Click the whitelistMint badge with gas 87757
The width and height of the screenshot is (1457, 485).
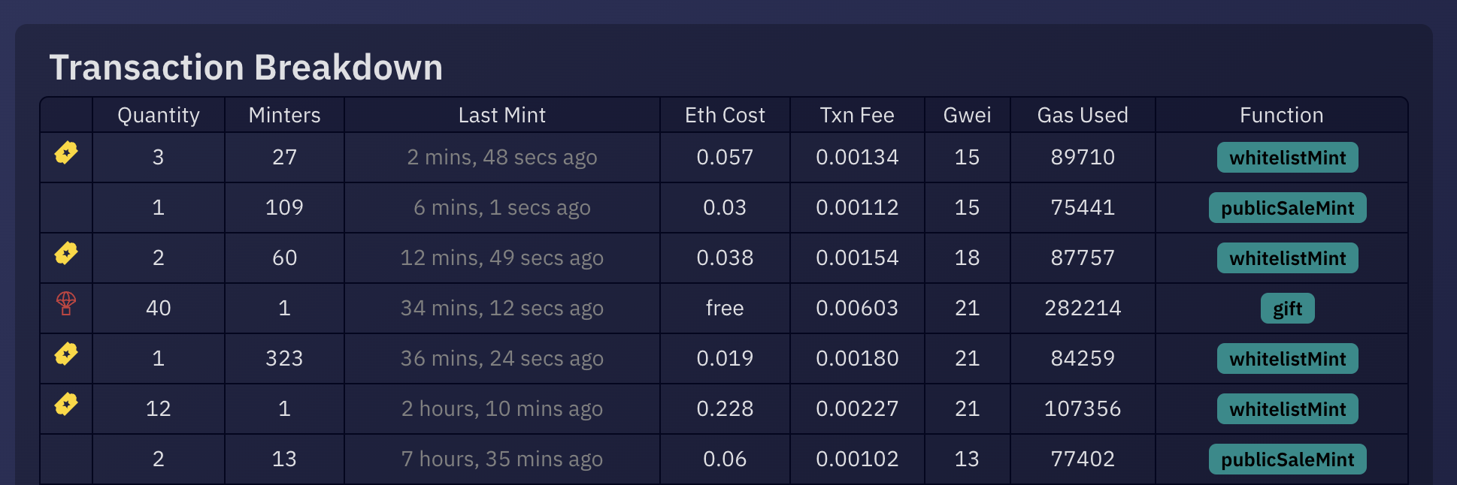click(1287, 258)
